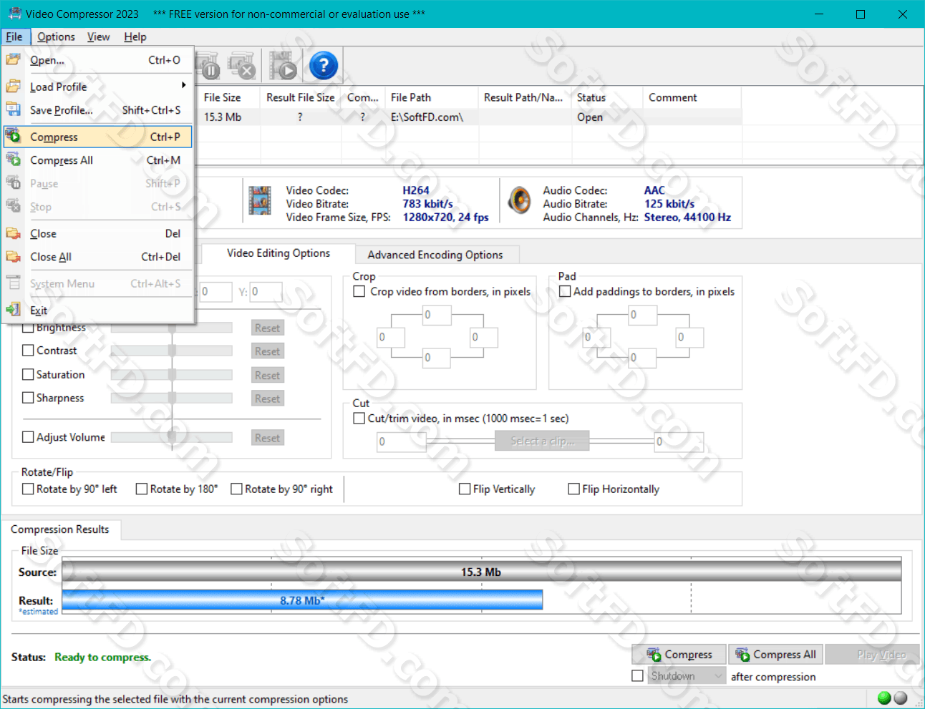Open Help via blue question mark icon
925x709 pixels.
324,66
